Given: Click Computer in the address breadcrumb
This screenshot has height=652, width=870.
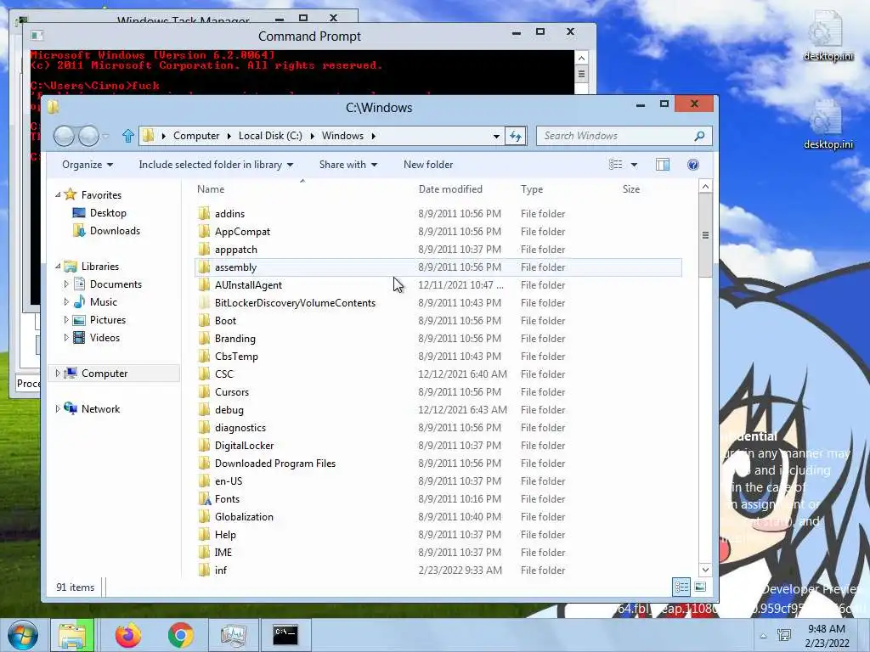Looking at the screenshot, I should tap(196, 136).
